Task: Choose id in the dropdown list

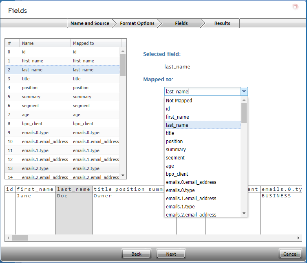Action: pos(203,109)
